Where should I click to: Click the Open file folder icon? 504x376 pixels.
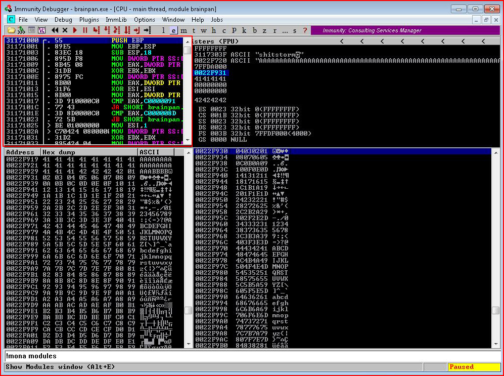click(11, 30)
